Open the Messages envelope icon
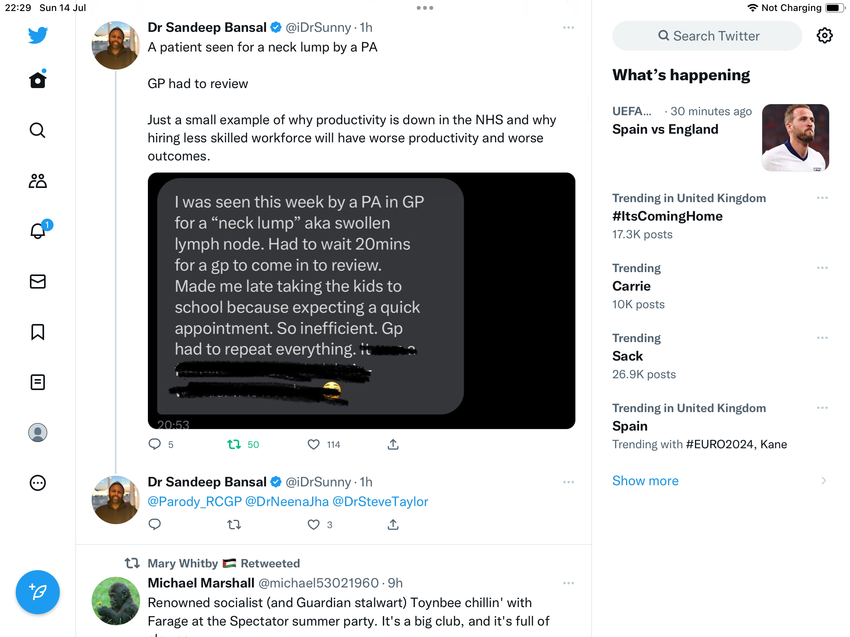This screenshot has height=637, width=850. 38,282
